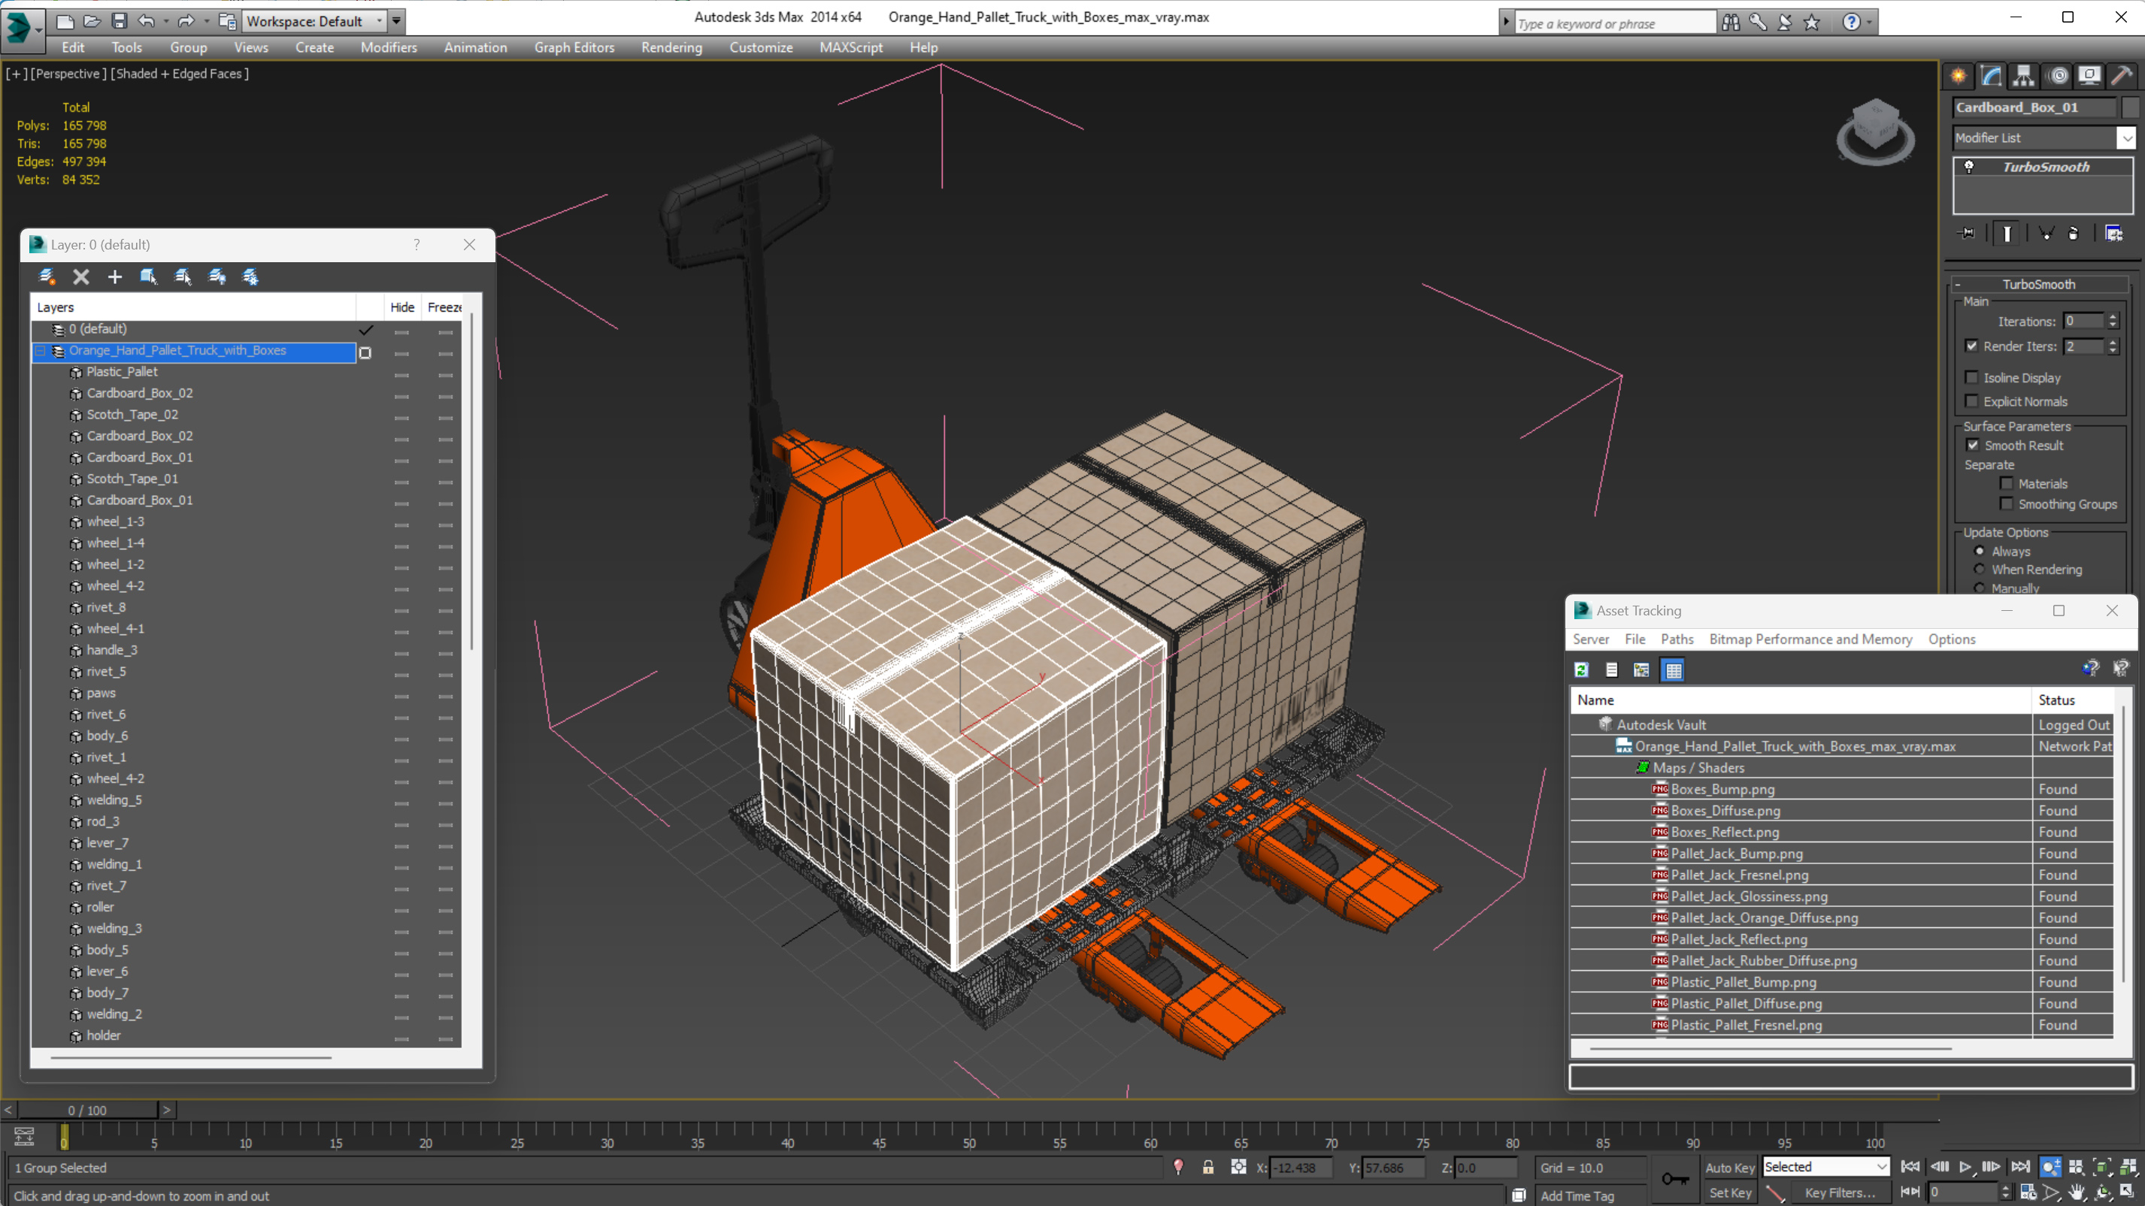Click Go to Start playback button
Screen dimensions: 2145x1206
1910,1167
